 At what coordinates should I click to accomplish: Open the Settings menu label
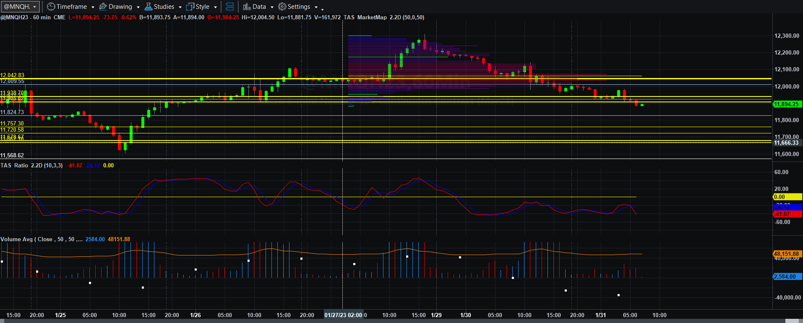299,7
